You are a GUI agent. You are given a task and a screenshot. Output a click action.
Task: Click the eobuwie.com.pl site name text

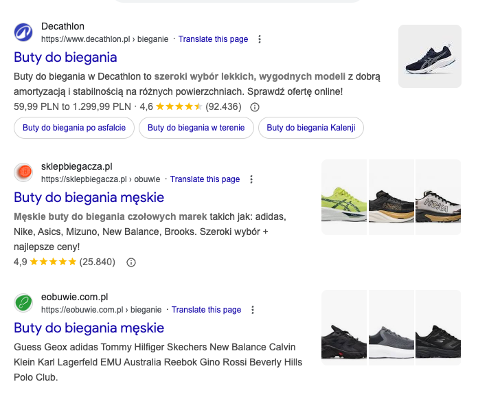75,297
